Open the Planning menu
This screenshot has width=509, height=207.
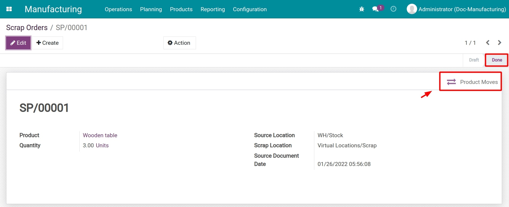pyautogui.click(x=151, y=9)
